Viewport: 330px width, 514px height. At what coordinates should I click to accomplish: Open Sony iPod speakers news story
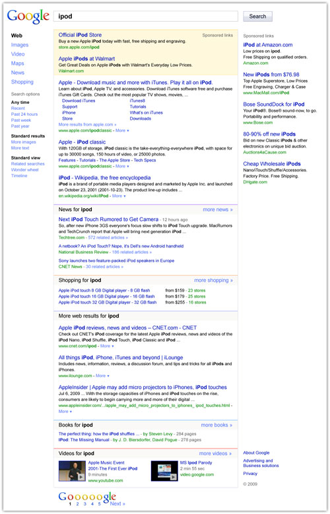[x=116, y=261]
